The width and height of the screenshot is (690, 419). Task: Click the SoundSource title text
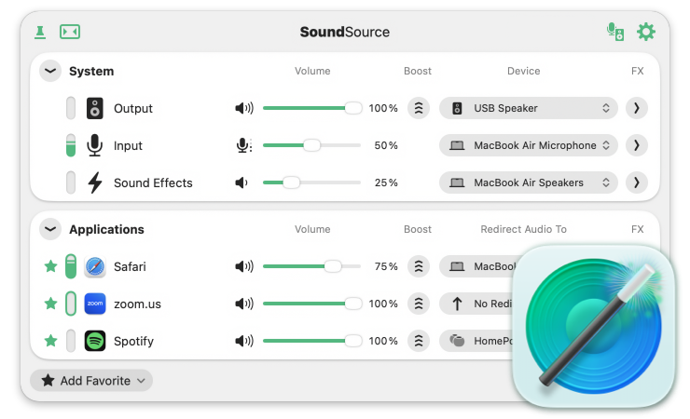point(345,32)
